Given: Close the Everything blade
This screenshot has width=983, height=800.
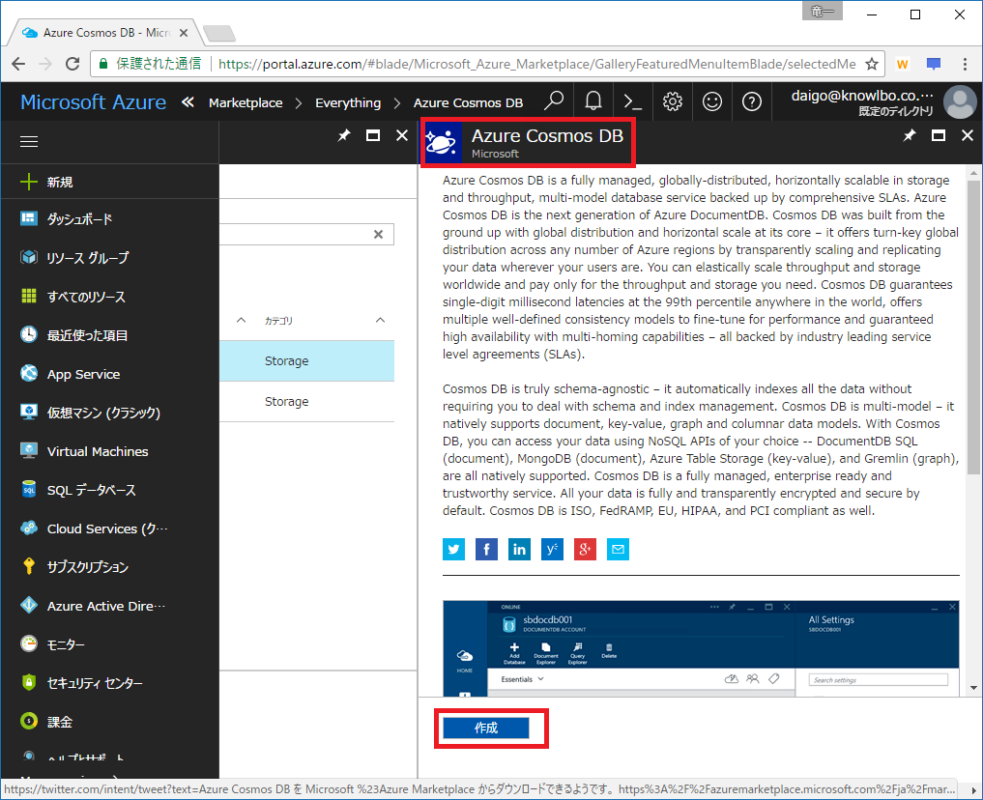Looking at the screenshot, I should [x=402, y=135].
